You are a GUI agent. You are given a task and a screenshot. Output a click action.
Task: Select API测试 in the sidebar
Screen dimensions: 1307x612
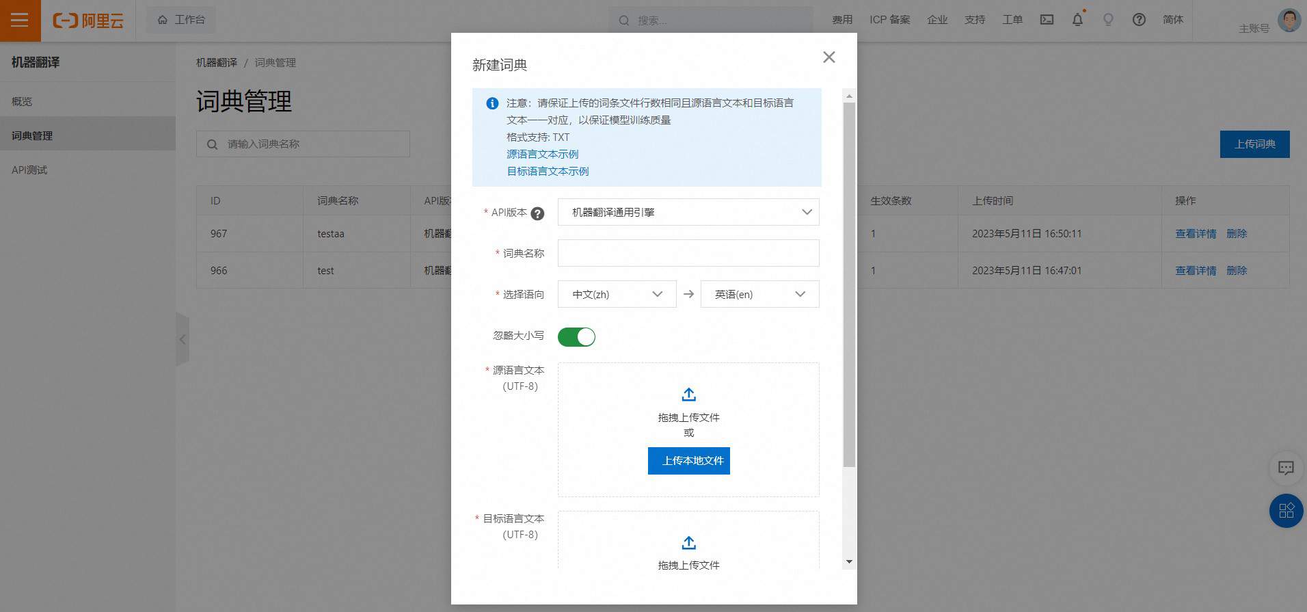click(87, 170)
